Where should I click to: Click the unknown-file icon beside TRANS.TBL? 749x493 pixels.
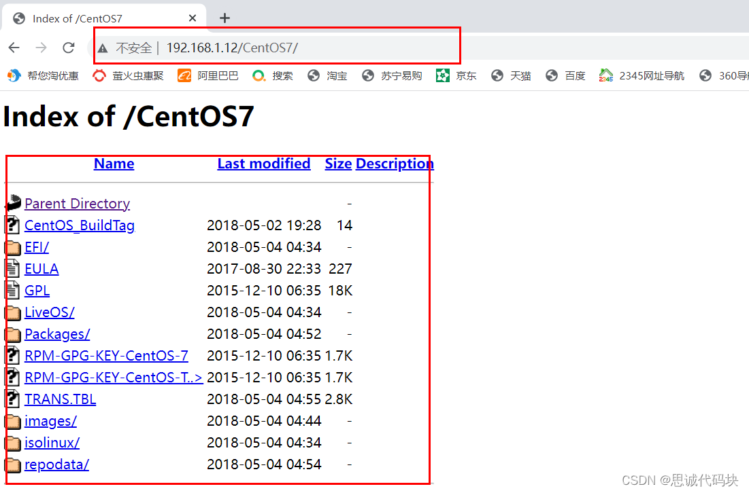[13, 399]
